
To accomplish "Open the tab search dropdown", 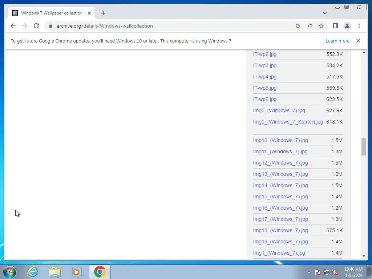I will pyautogui.click(x=325, y=13).
